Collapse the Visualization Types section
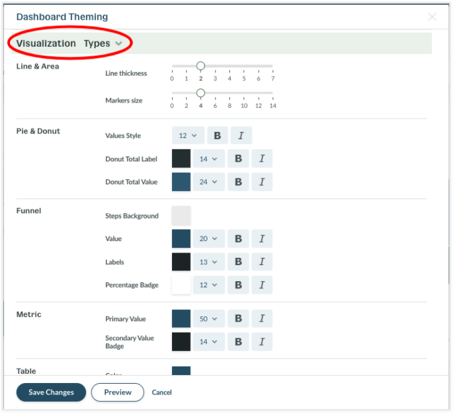This screenshot has height=413, width=454. click(118, 43)
